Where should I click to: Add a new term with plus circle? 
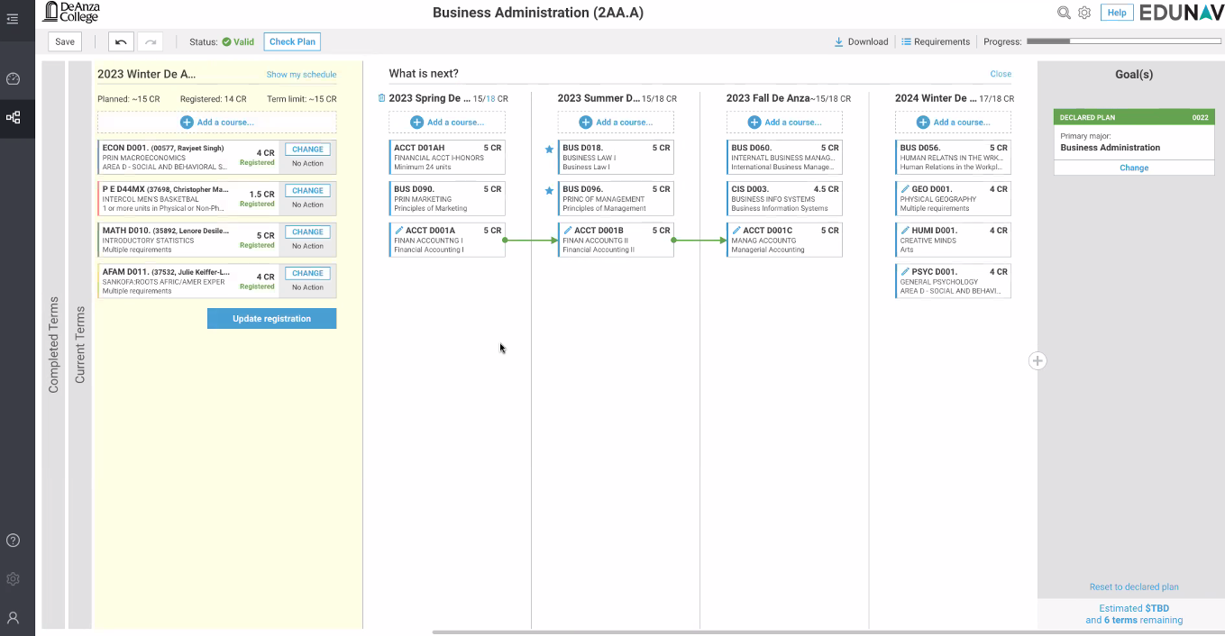click(1038, 360)
